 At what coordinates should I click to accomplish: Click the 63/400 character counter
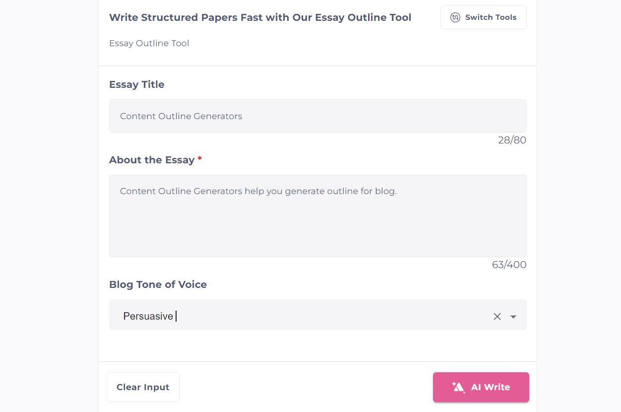[509, 265]
